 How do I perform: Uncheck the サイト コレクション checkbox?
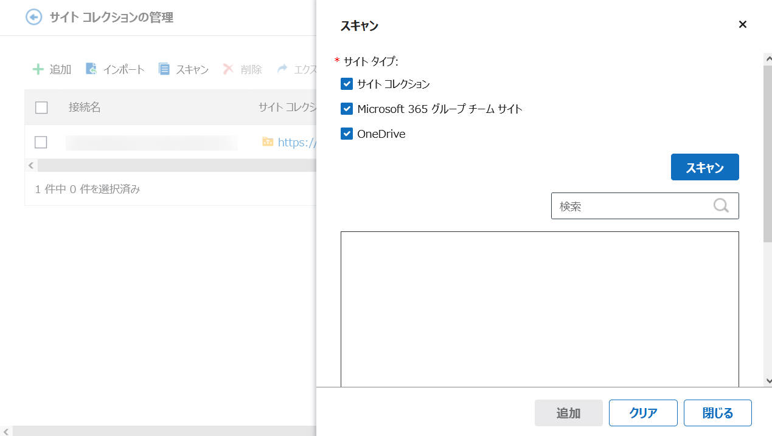click(347, 84)
